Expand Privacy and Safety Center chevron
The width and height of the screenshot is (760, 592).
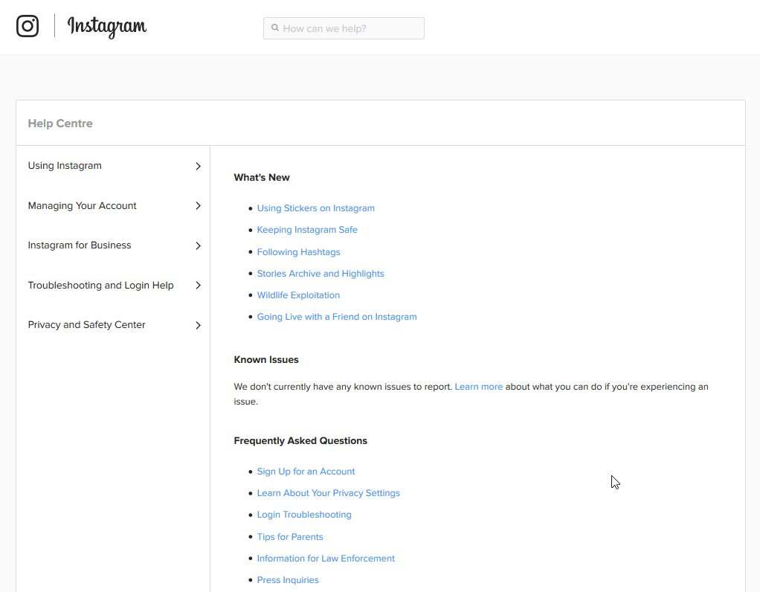198,325
